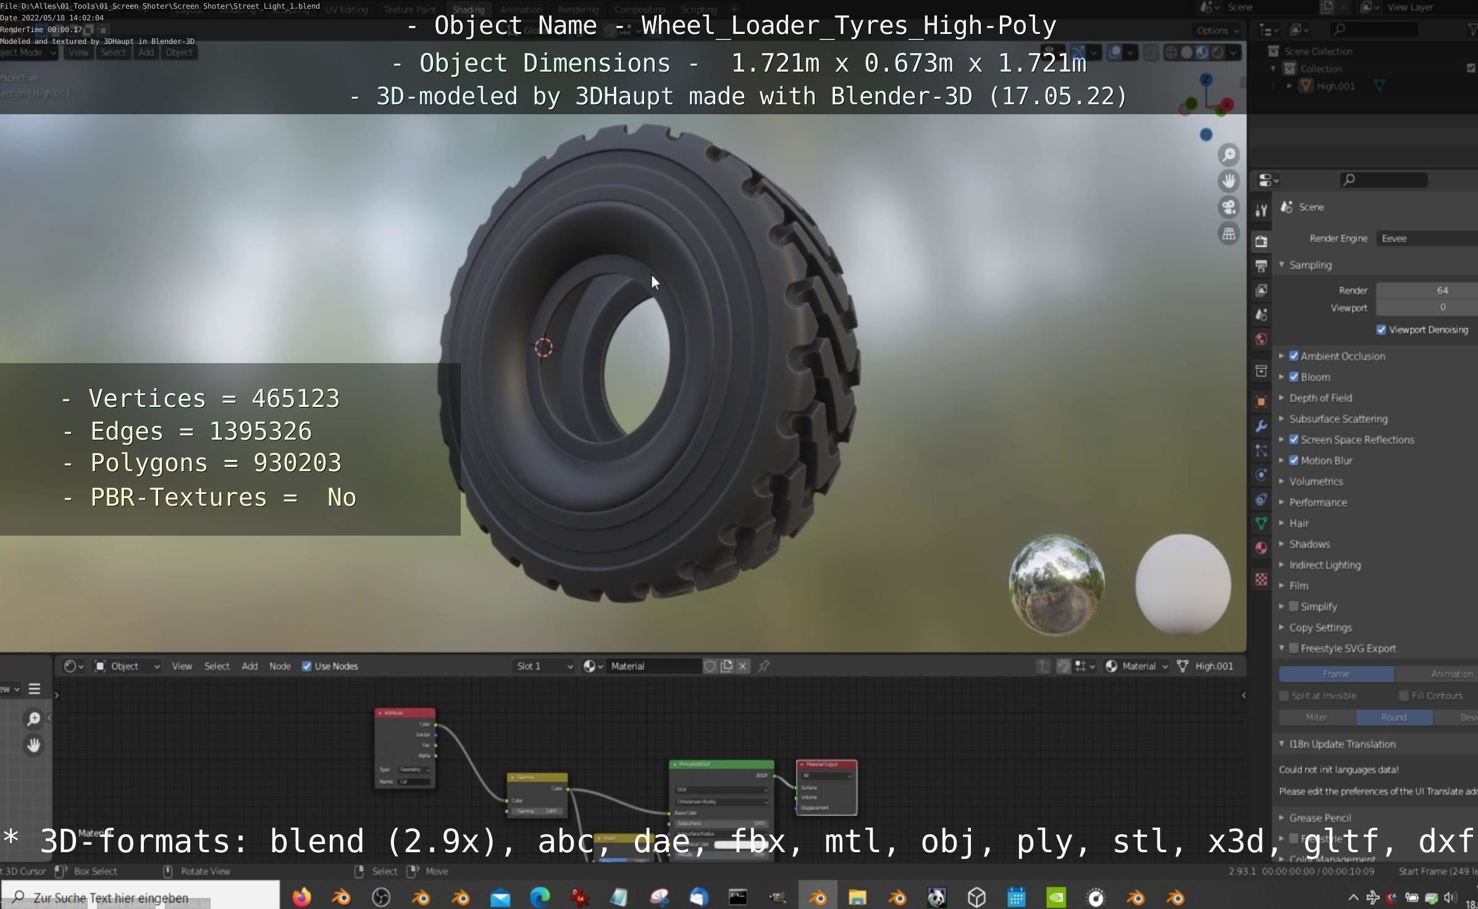This screenshot has height=909, width=1478.
Task: Open the Tool properties tab icon
Action: click(x=1261, y=211)
